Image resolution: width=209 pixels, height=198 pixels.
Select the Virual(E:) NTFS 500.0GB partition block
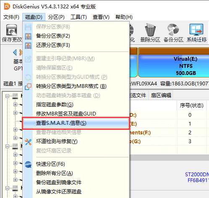[x=174, y=62]
